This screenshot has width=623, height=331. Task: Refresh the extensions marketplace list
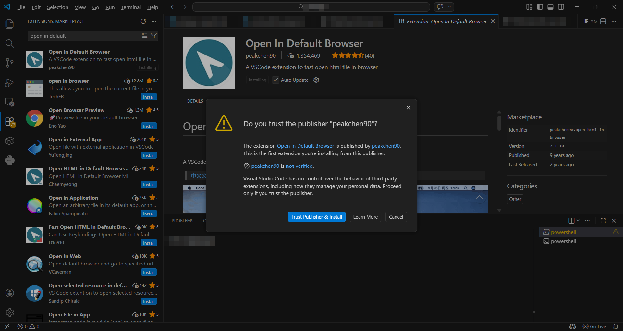[x=143, y=21]
